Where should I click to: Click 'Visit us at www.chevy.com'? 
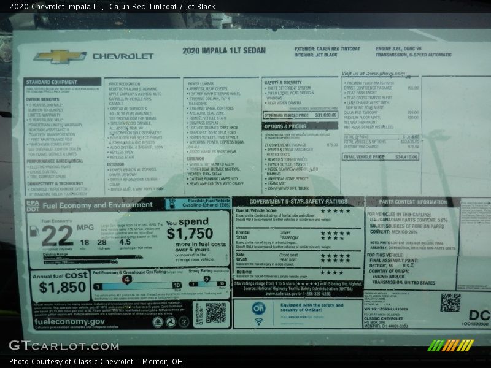373,74
